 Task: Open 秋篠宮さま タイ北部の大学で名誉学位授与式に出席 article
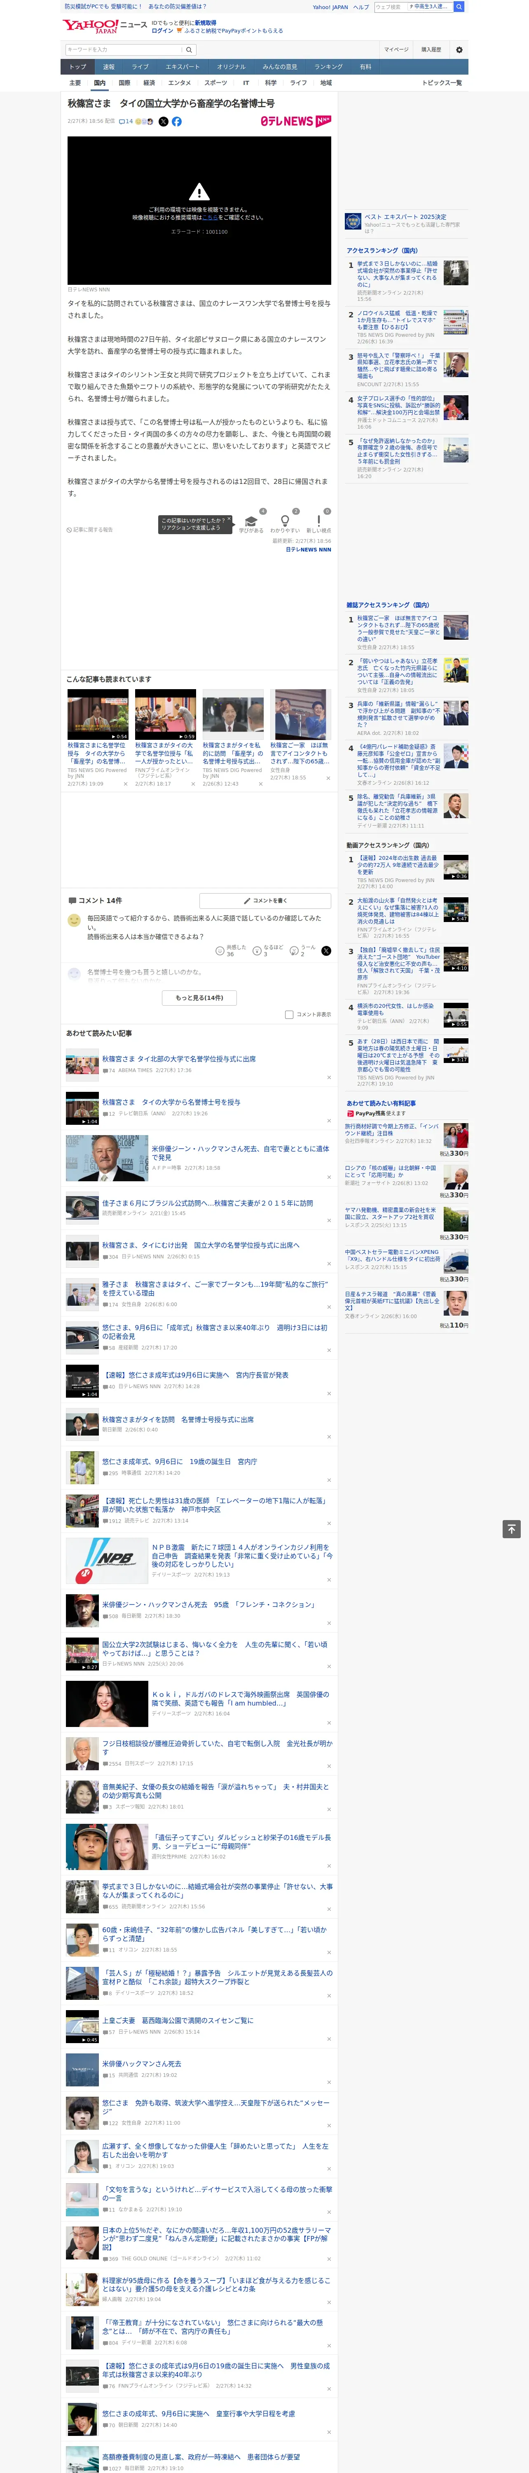coord(180,1059)
